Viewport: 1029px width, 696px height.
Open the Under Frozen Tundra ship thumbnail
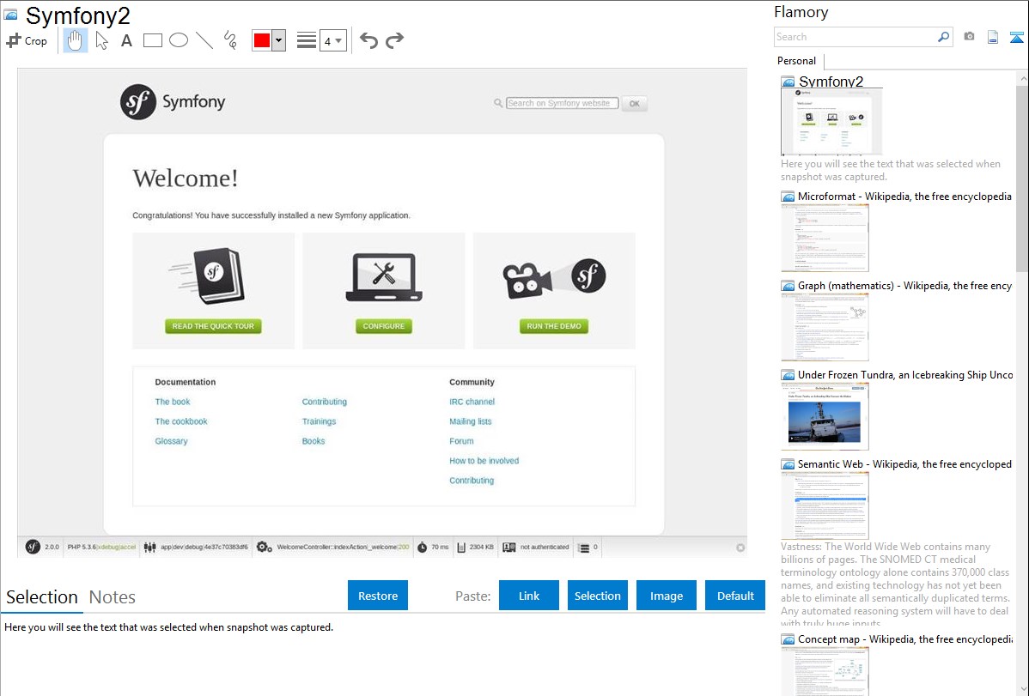pyautogui.click(x=825, y=416)
